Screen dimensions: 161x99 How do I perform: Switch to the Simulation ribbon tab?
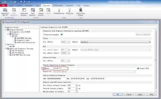[x=29, y=6]
